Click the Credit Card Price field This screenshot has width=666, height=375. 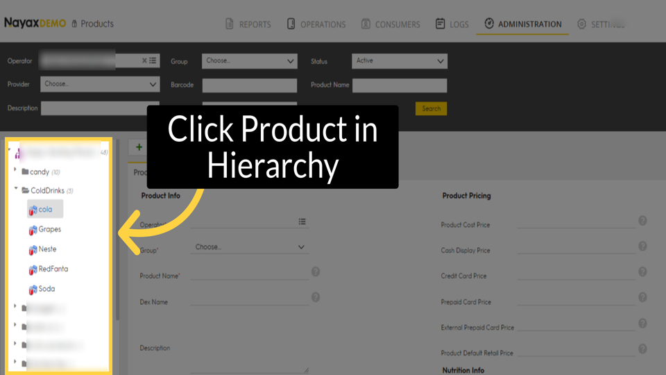(x=576, y=275)
